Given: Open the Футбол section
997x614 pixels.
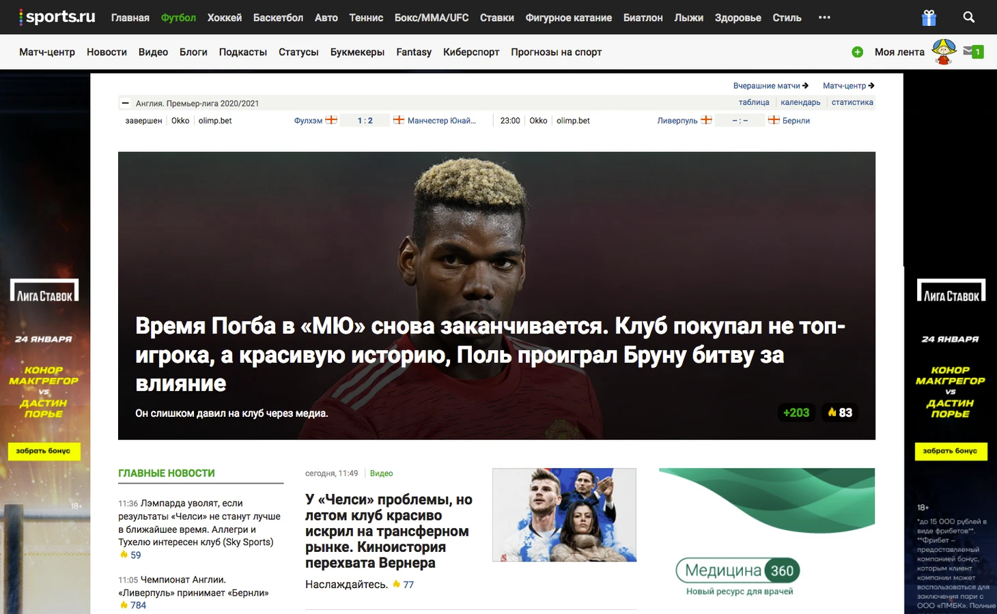Looking at the screenshot, I should (178, 18).
